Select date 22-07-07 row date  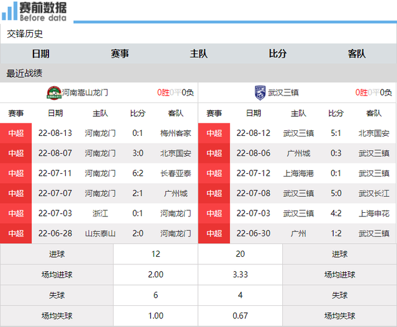click(55, 193)
